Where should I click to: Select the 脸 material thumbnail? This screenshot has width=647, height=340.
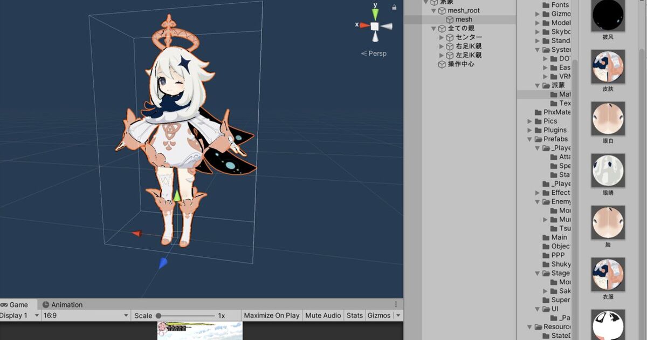[608, 222]
